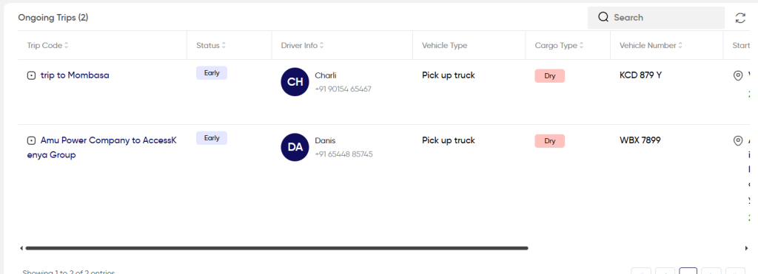Click the horizontal scrollbar thumb
This screenshot has height=274, width=758.
point(277,248)
